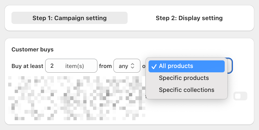The width and height of the screenshot is (259, 130).
Task: Open the "any" dropdown selector
Action: pos(127,66)
